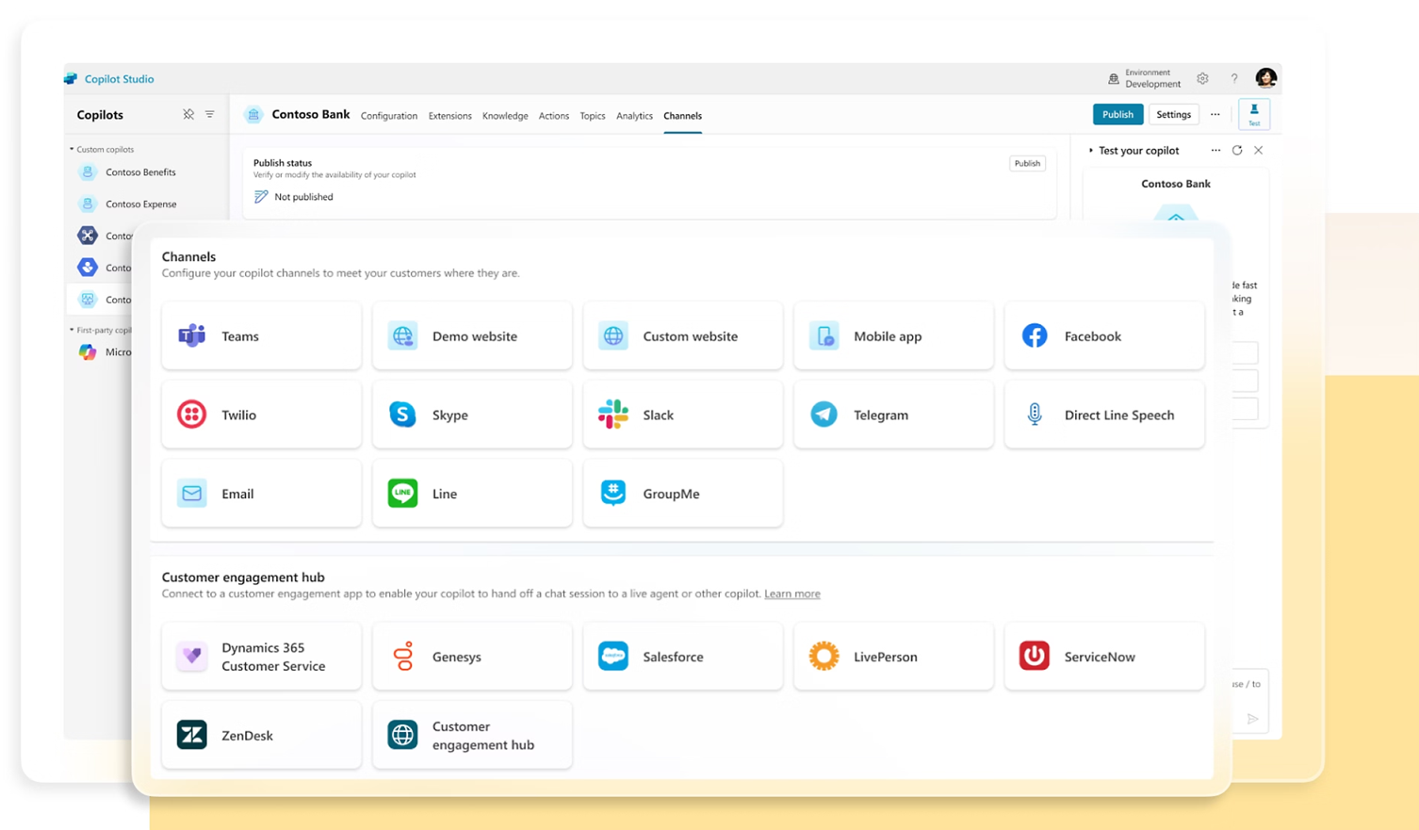This screenshot has width=1419, height=830.
Task: Open the more options ellipsis beside Settings
Action: click(1215, 114)
